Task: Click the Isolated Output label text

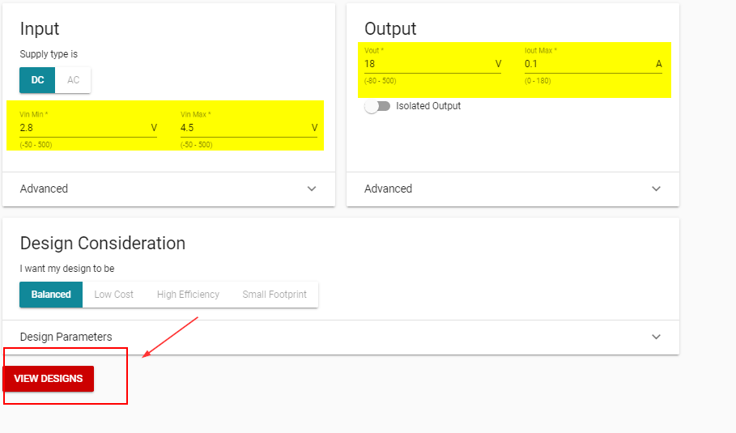Action: [x=428, y=106]
